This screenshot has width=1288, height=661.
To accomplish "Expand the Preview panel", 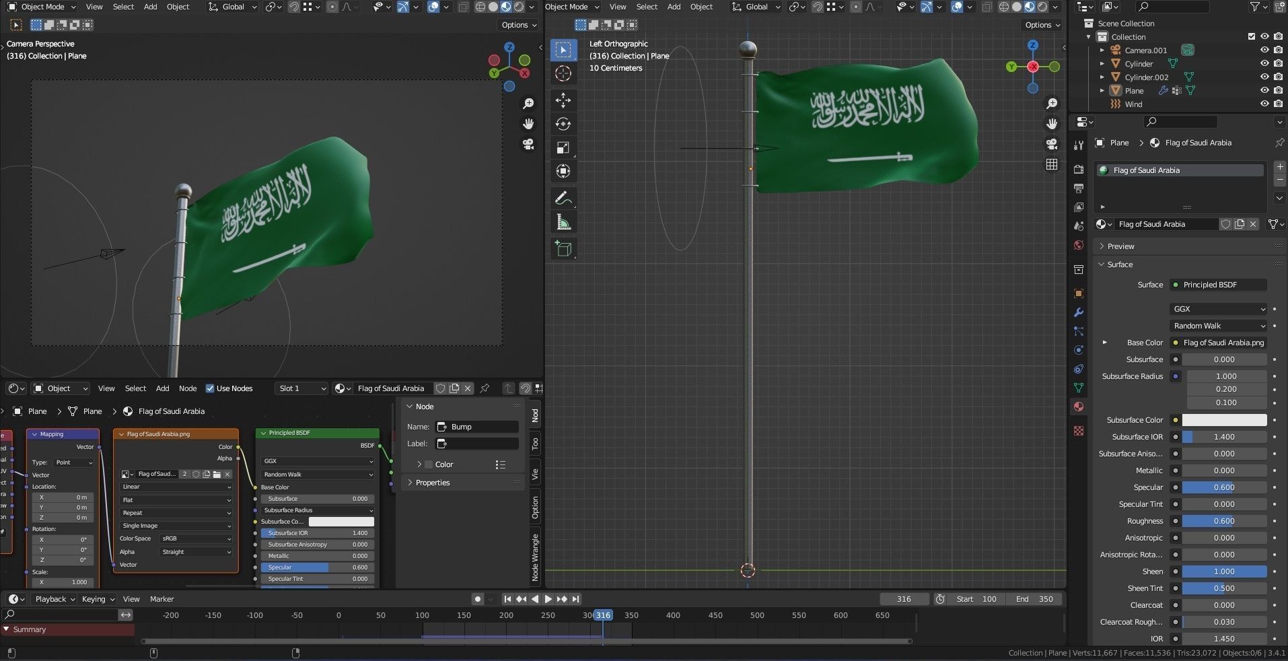I will [1120, 246].
